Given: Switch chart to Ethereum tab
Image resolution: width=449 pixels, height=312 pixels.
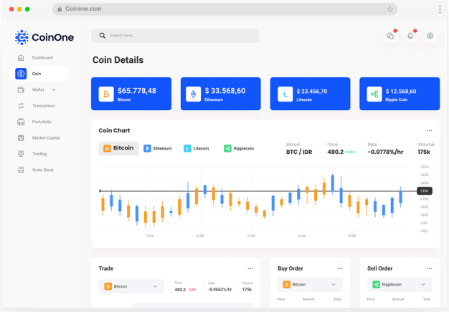Looking at the screenshot, I should [158, 149].
